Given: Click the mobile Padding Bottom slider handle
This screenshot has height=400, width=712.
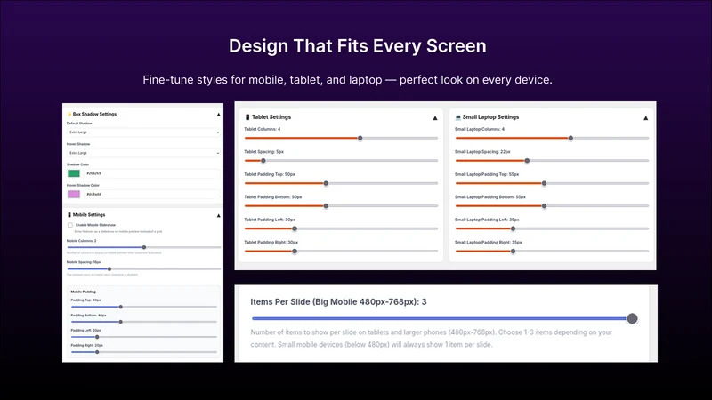Looking at the screenshot, I should point(121,322).
